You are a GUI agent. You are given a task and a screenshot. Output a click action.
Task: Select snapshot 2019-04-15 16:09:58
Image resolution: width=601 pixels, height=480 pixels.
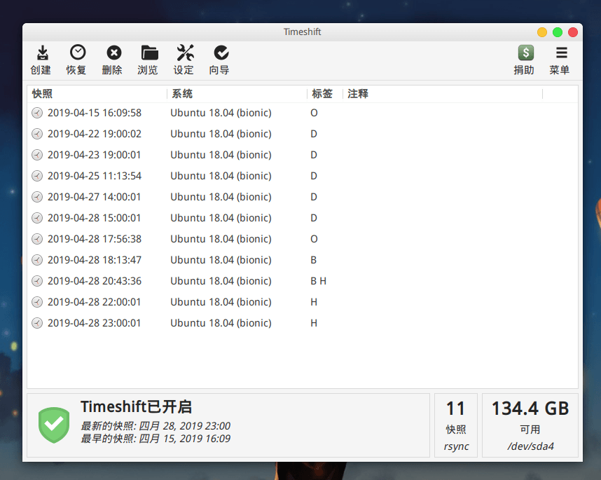coord(303,113)
